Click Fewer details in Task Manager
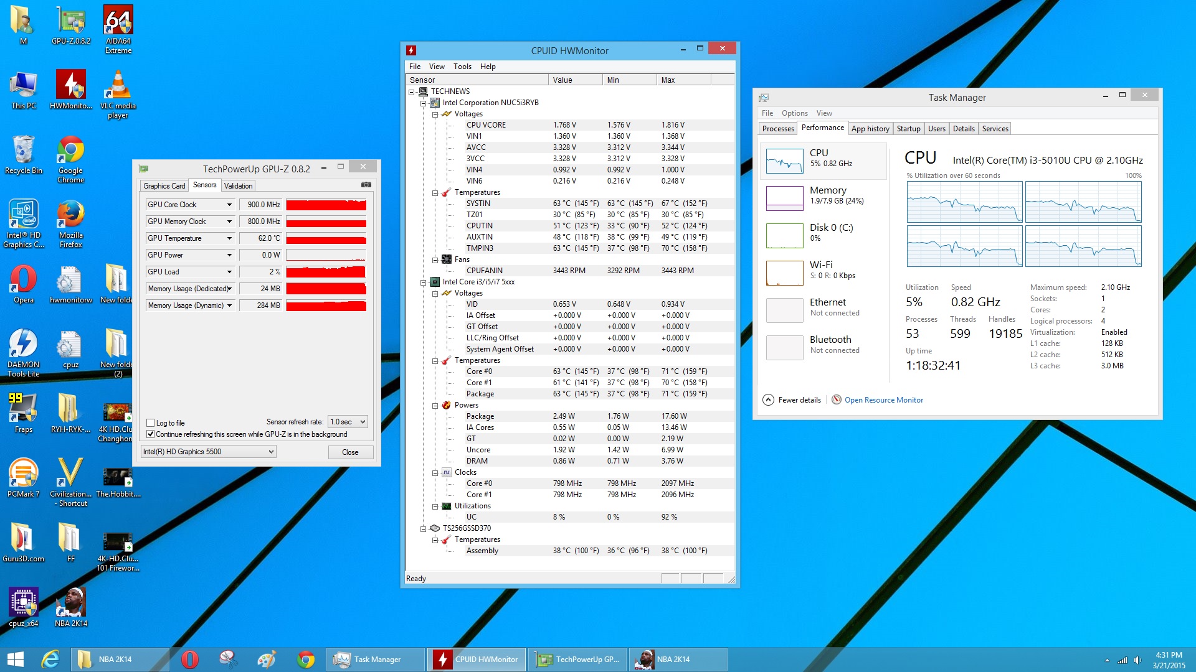Viewport: 1196px width, 672px height. click(792, 400)
